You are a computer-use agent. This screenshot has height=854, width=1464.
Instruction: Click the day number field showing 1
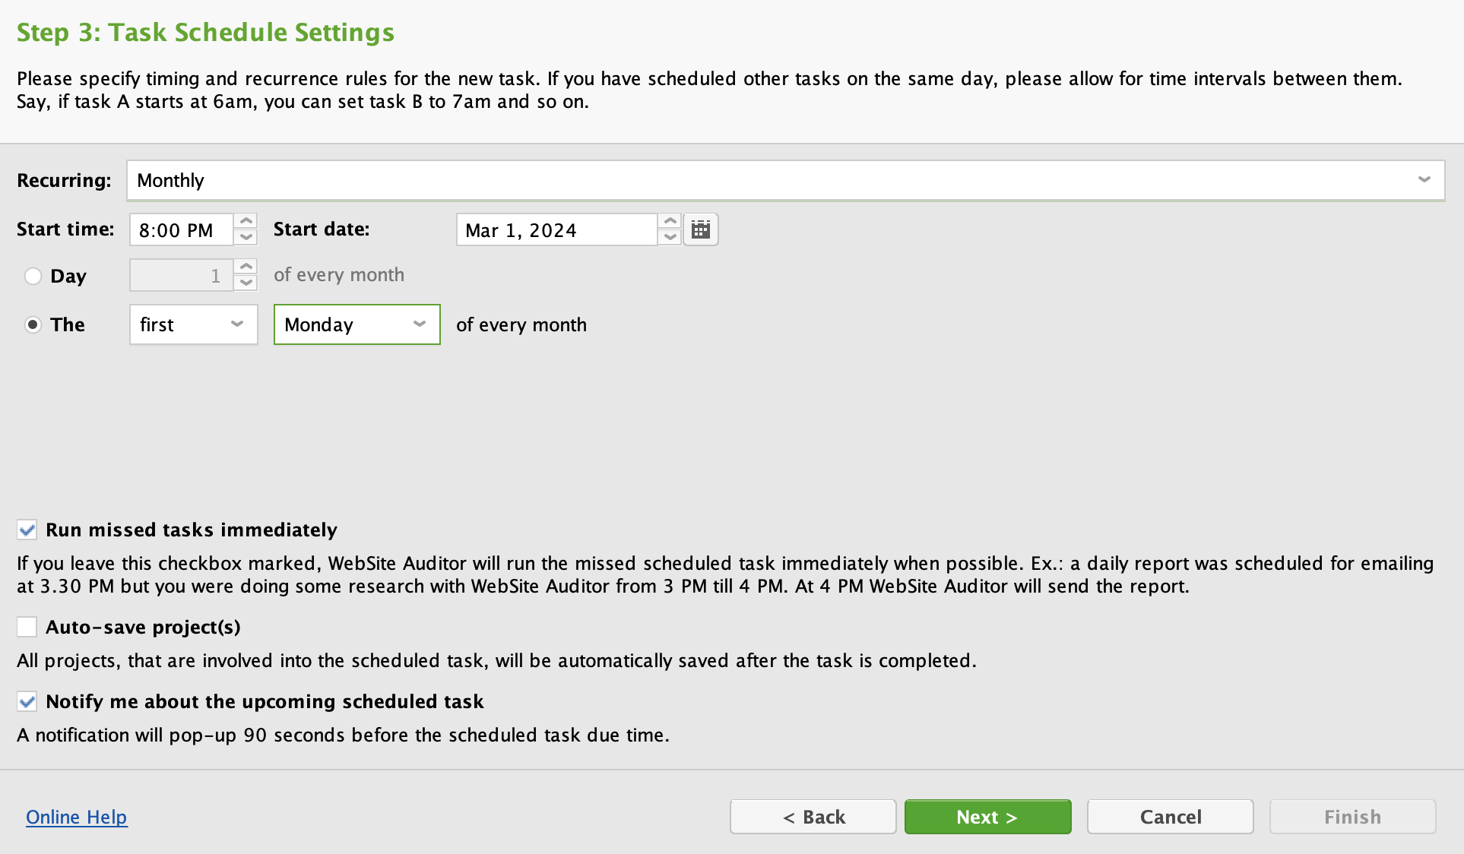(181, 275)
